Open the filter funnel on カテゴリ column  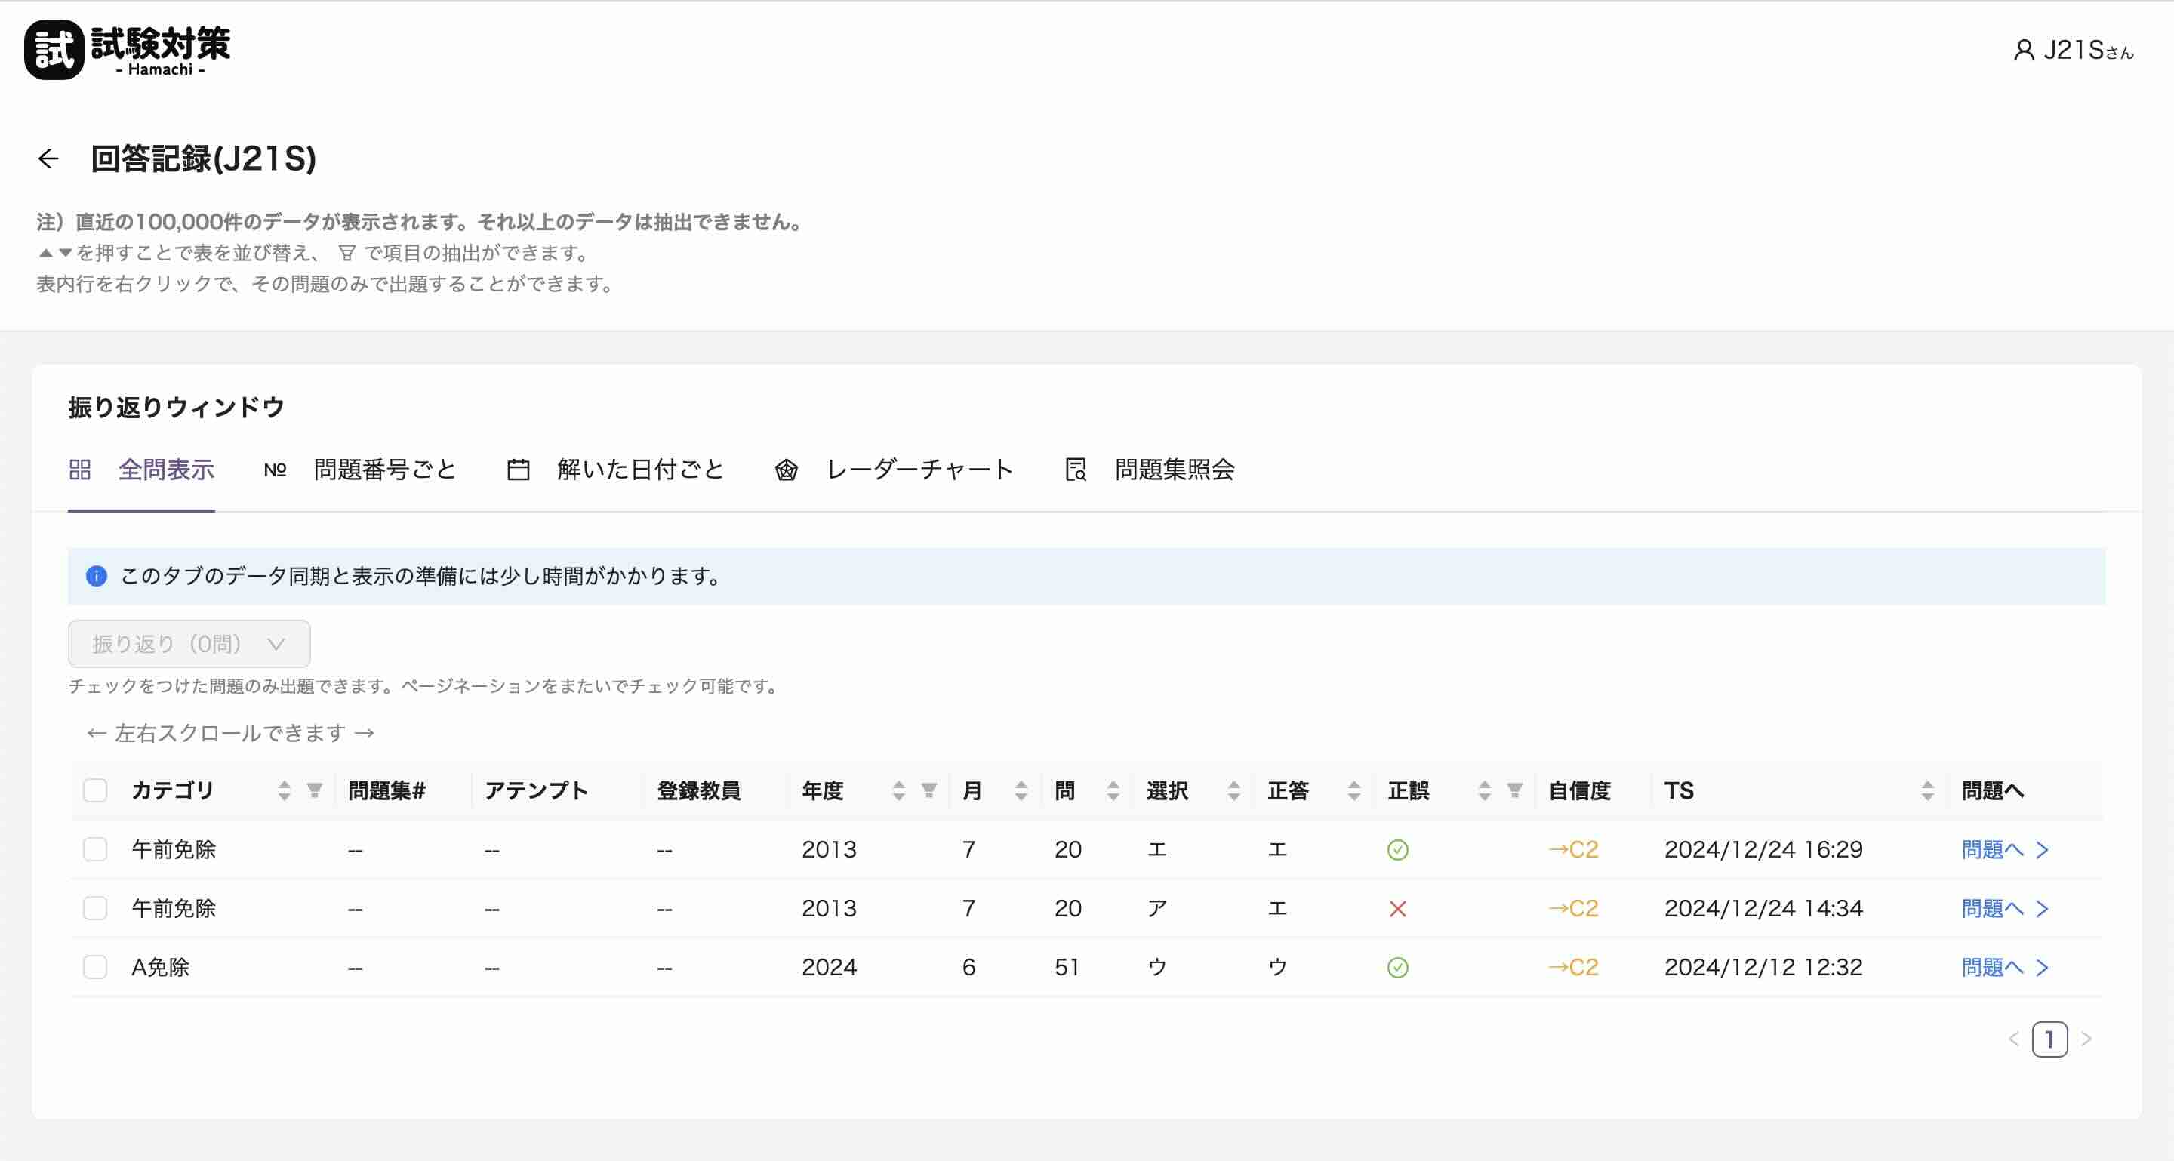pyautogui.click(x=313, y=791)
